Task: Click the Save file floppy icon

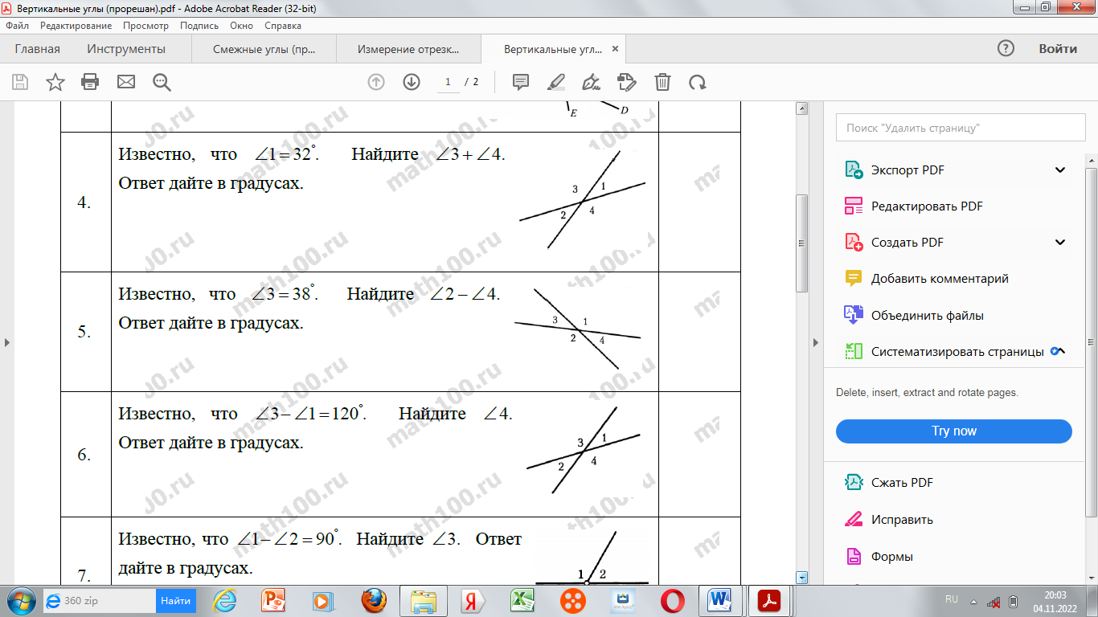Action: tap(20, 82)
